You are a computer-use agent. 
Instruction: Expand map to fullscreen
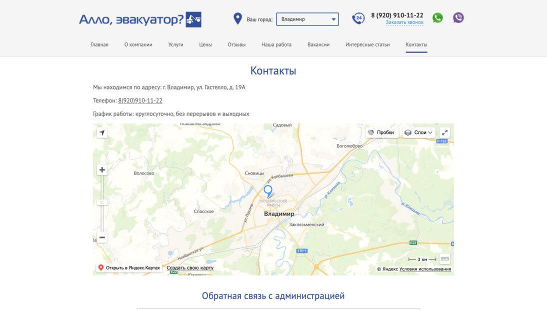(444, 132)
